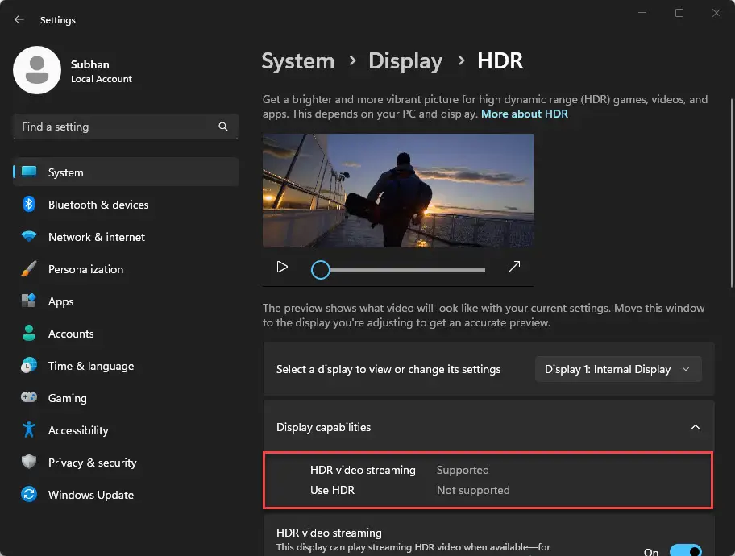The height and width of the screenshot is (556, 735).
Task: Click the Accessibility icon in sidebar
Action: (29, 430)
